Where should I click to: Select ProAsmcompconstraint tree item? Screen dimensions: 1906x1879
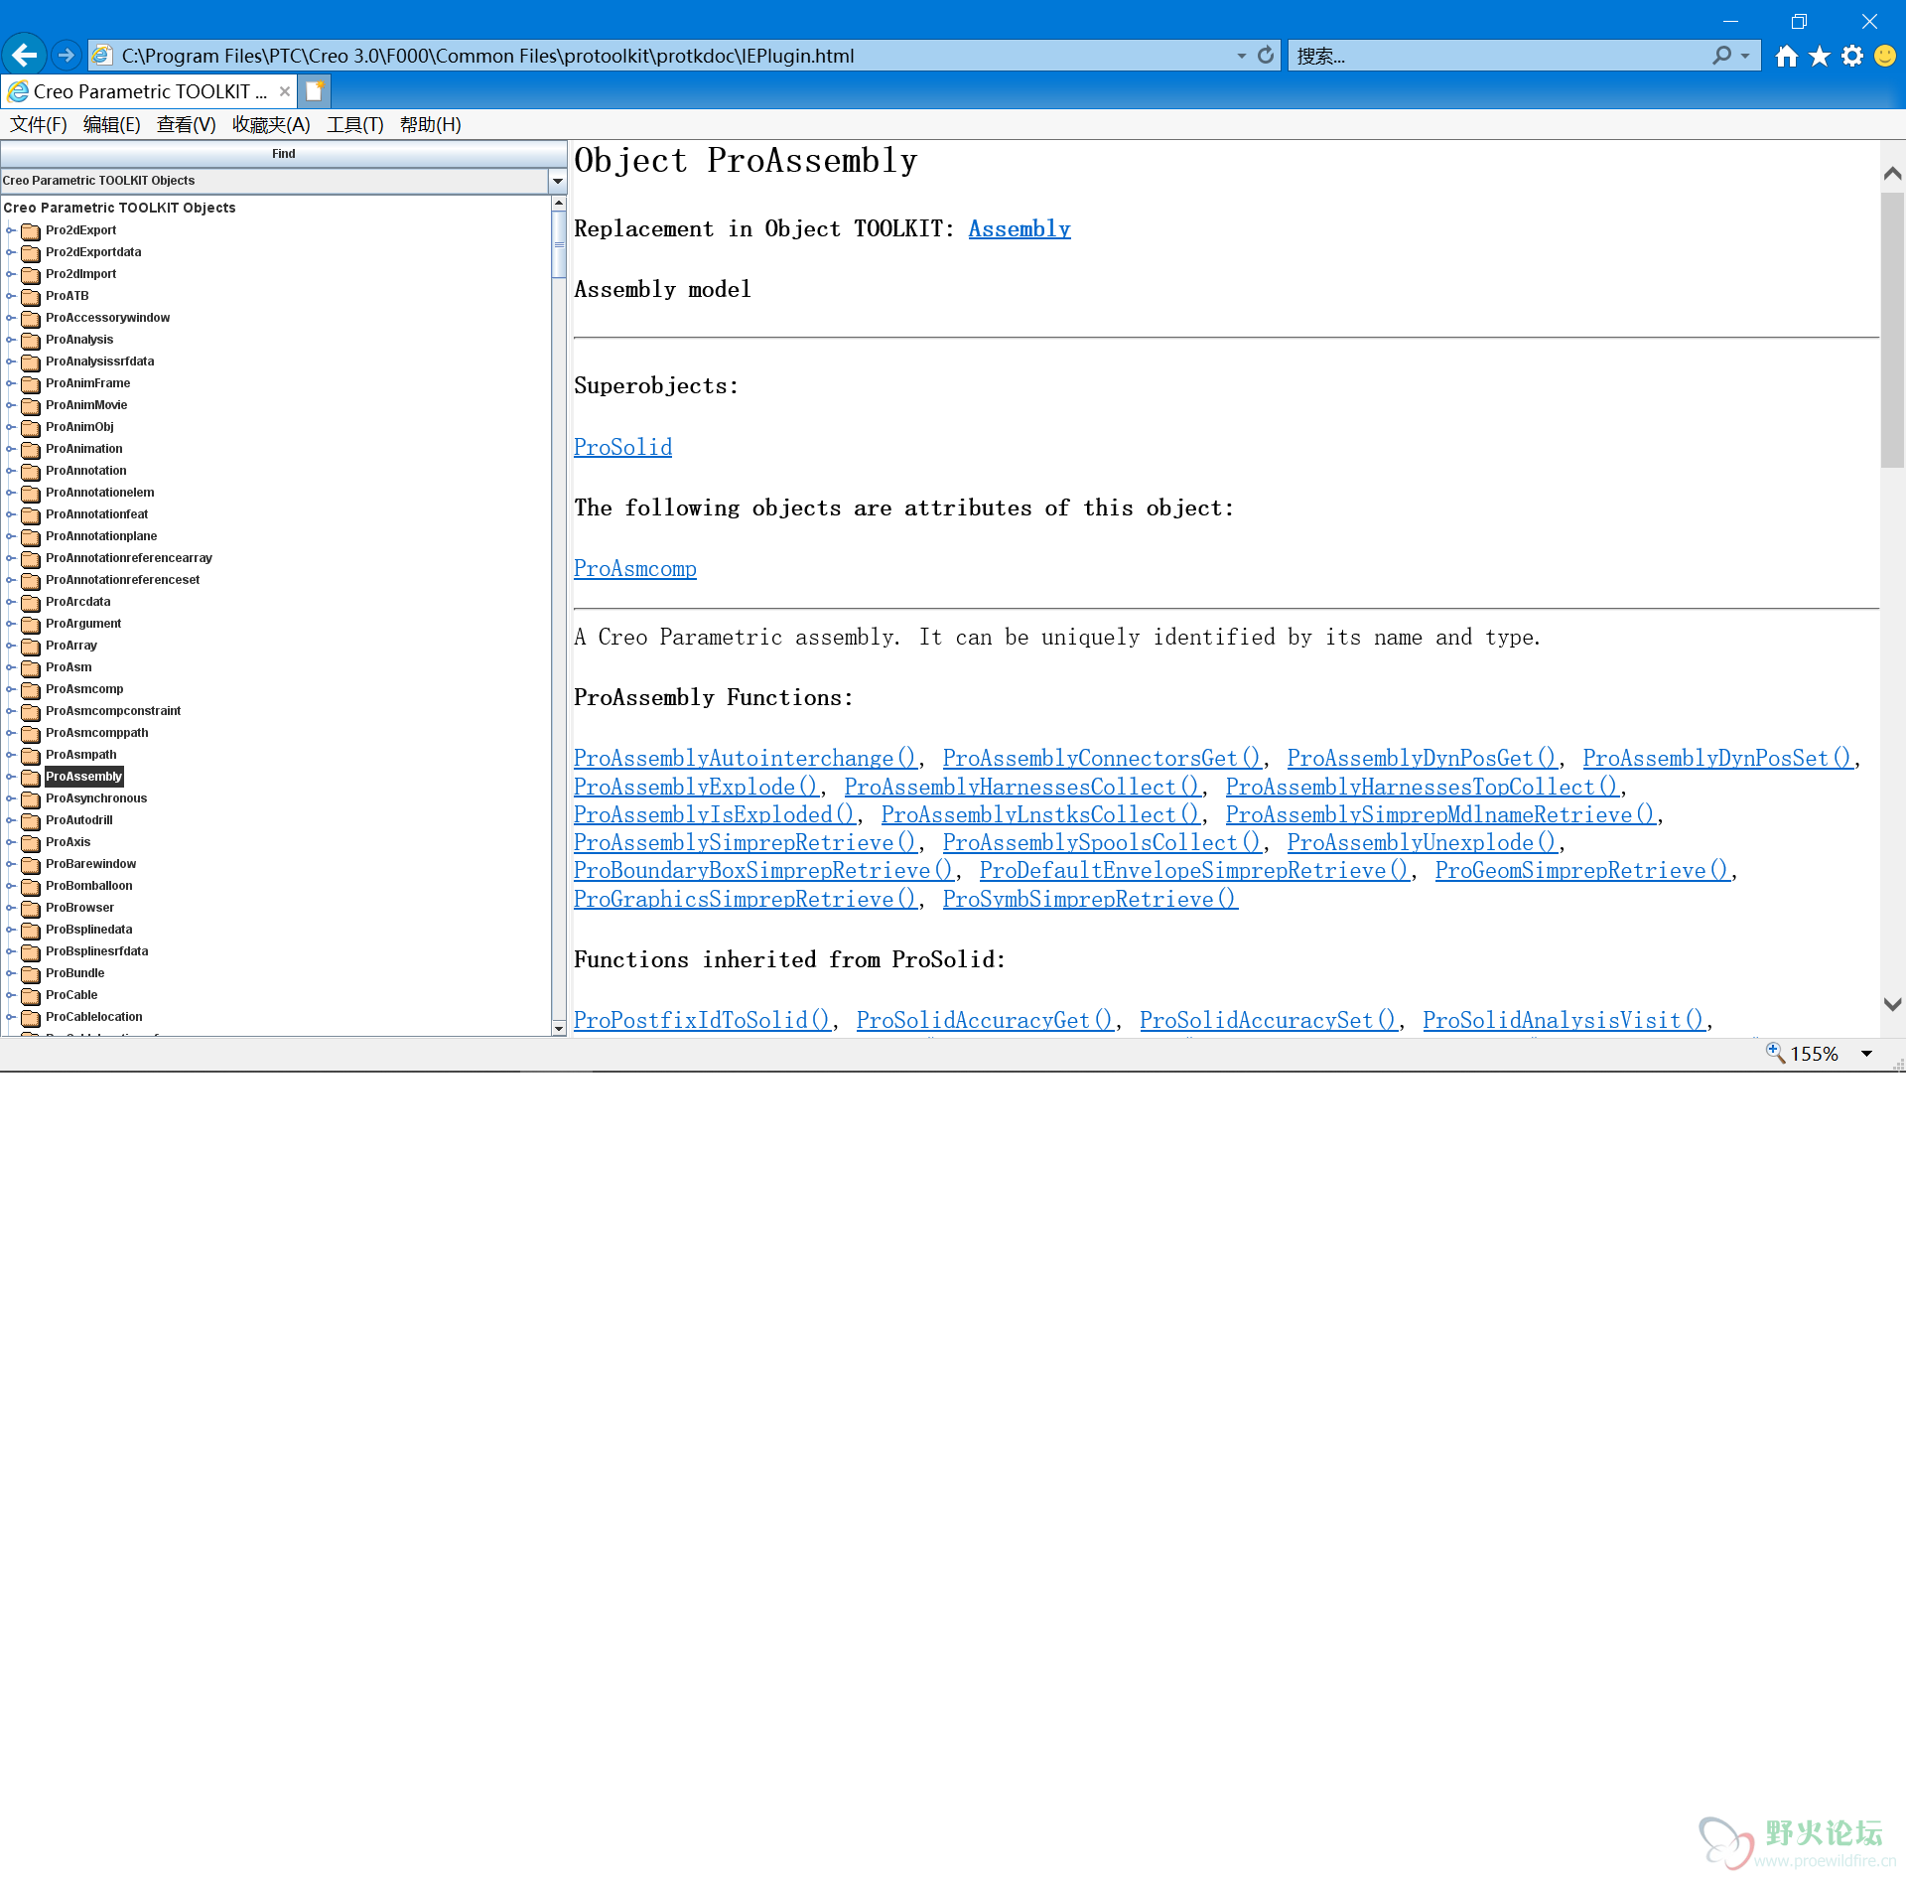pyautogui.click(x=113, y=711)
